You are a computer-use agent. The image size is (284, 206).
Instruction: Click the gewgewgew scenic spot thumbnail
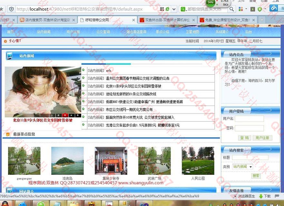[24, 161]
